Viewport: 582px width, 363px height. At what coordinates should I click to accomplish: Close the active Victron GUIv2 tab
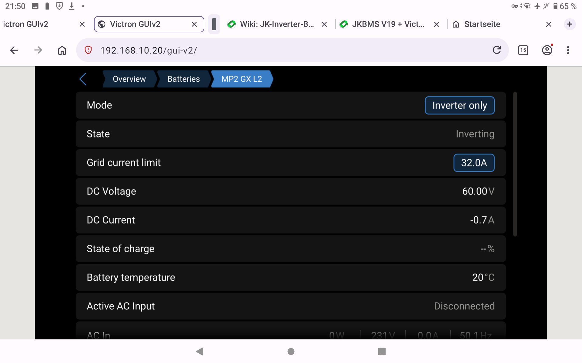(194, 24)
